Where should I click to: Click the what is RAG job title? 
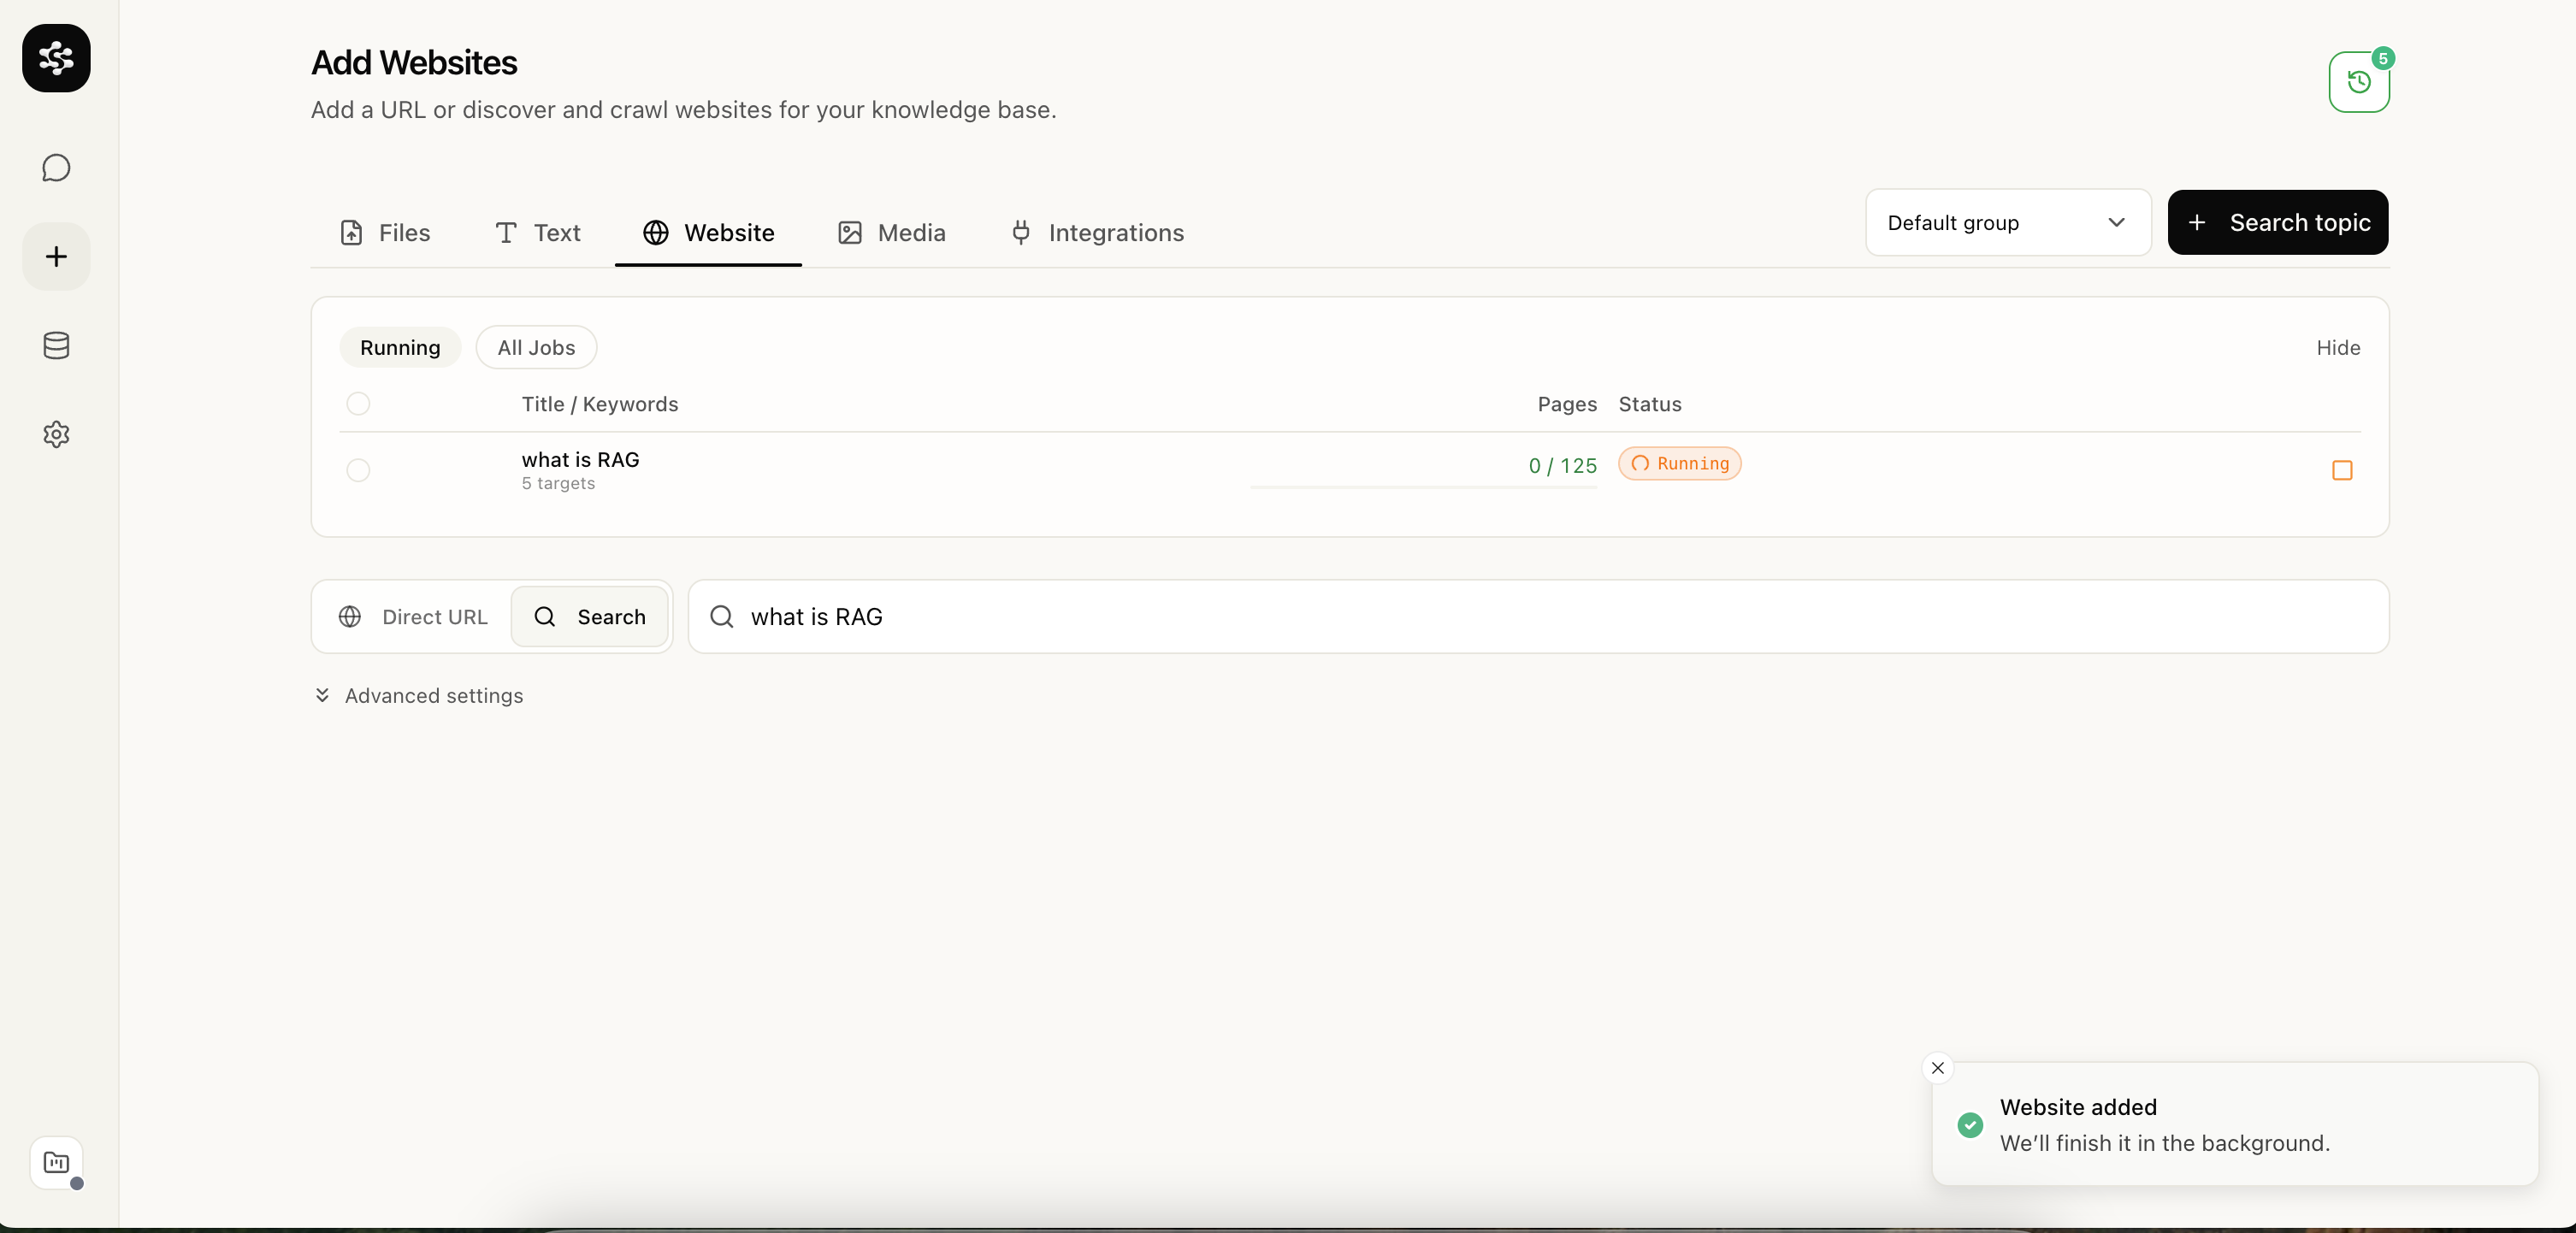(x=580, y=459)
